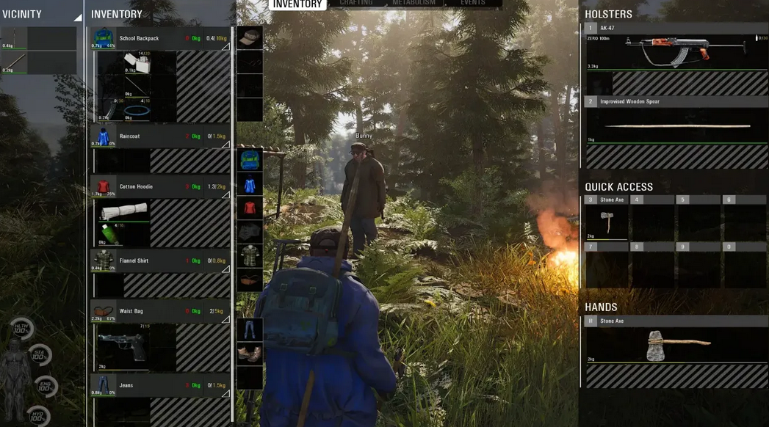Screen dimensions: 769x427
Task: Collapse the Cotton Hoodie container
Action: 225,194
